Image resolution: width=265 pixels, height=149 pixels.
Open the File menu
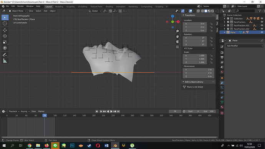(x=7, y=6)
